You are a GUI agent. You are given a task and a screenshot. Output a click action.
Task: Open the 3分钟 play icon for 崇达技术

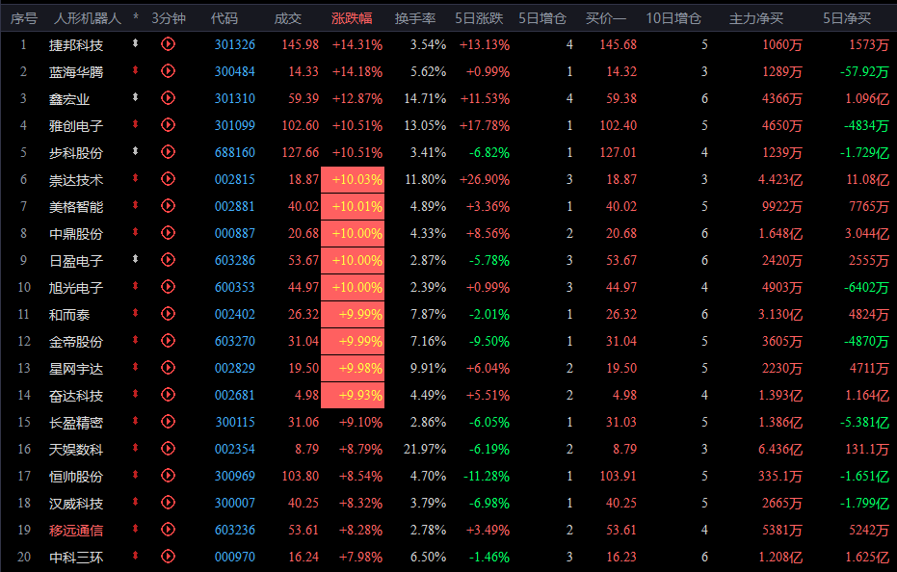click(x=168, y=179)
